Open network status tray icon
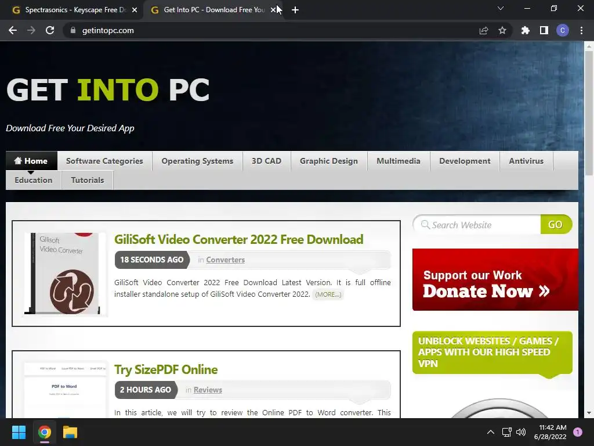Screen dimensions: 594x446 (506, 432)
